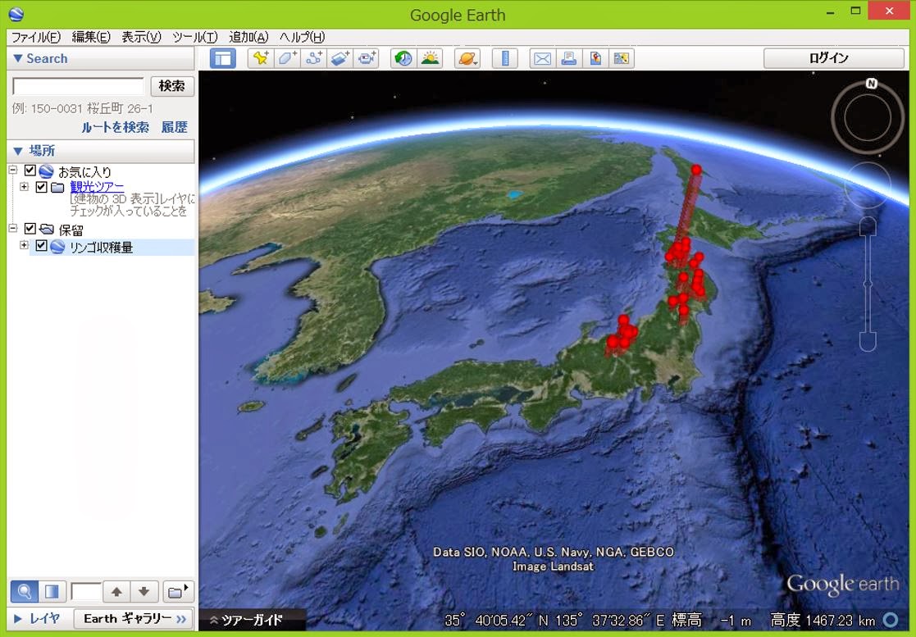Image resolution: width=916 pixels, height=637 pixels.
Task: Click the zoom in end of slider
Action: 868,226
